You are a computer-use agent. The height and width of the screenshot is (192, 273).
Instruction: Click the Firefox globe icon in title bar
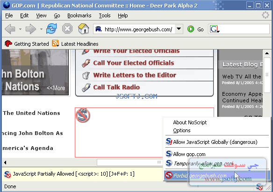[7, 5]
